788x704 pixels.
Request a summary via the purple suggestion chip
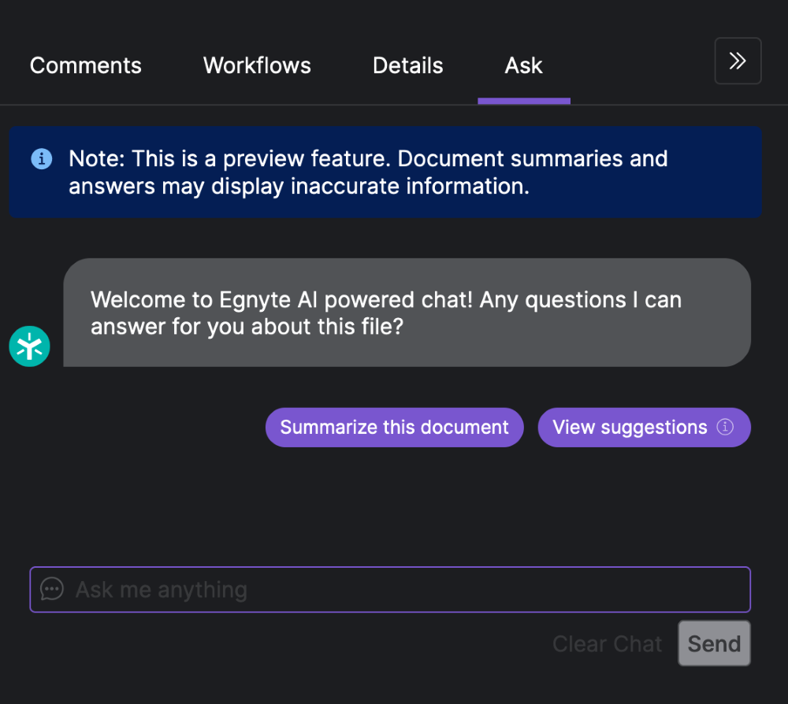pos(394,427)
